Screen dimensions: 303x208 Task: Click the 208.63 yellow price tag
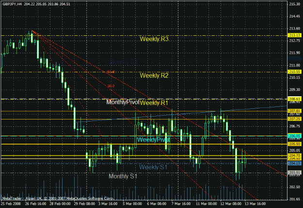point(294,99)
